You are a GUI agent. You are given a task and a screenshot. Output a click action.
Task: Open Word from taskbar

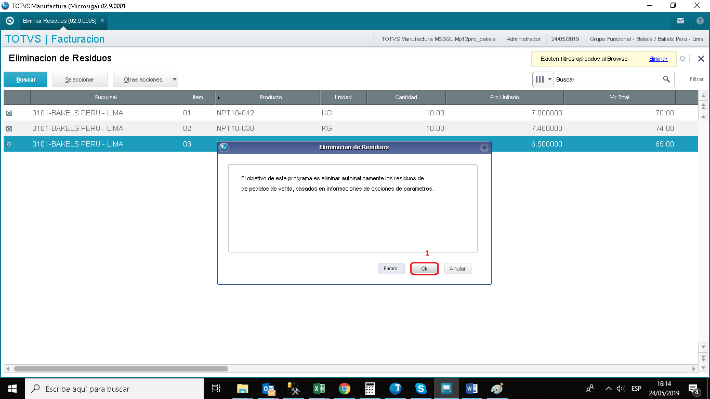coord(472,389)
